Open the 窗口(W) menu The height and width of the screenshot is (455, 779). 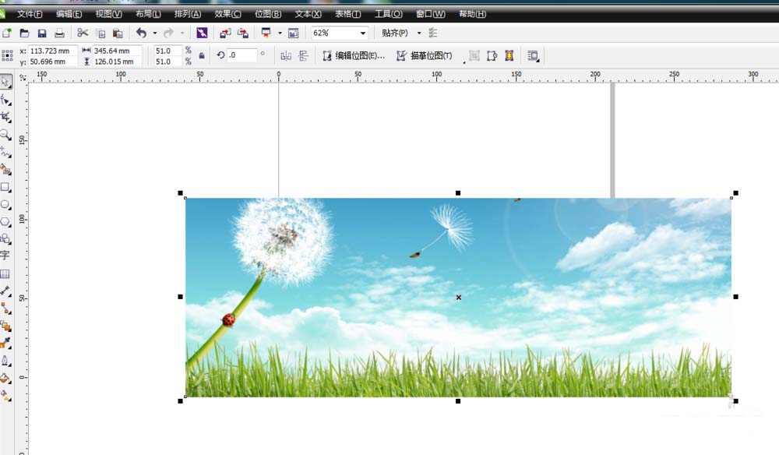pos(431,14)
